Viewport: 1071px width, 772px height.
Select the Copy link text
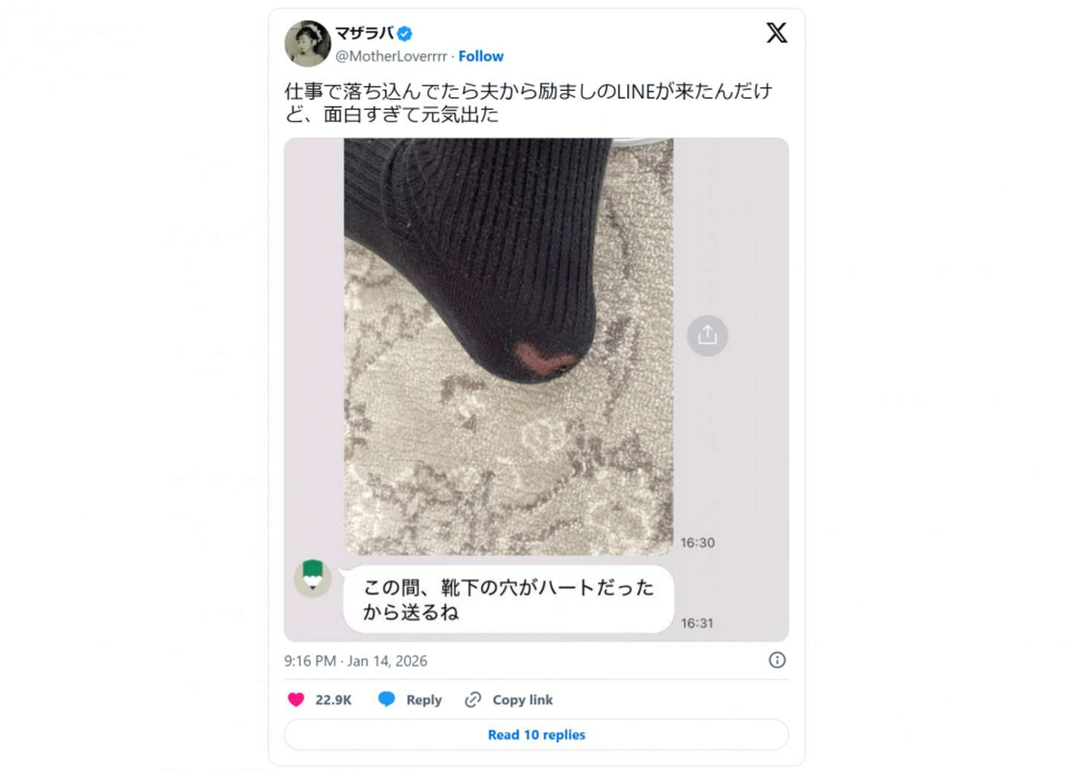click(x=523, y=700)
